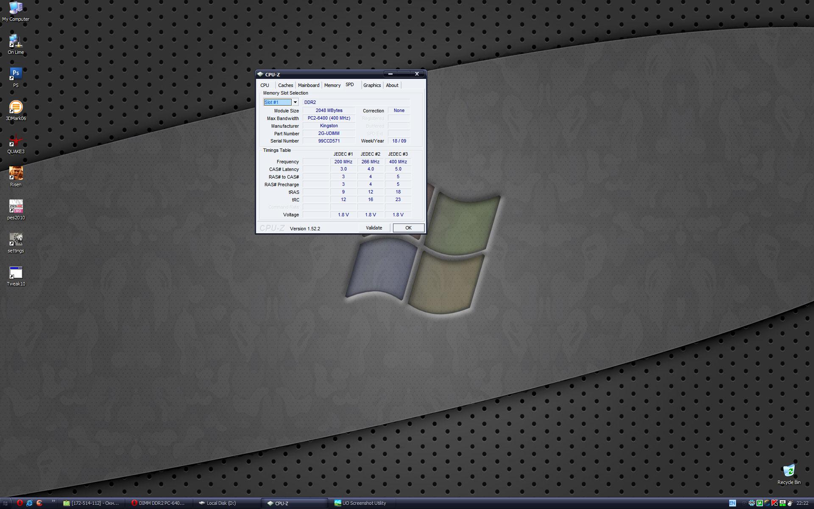Click the colorful swirl tray icon
Screen dimensions: 814x509
tap(767, 503)
